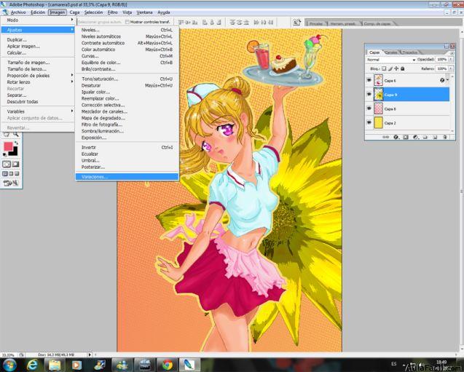This screenshot has height=372, width=464.
Task: Create new adjustment layer icon
Action: click(416, 137)
